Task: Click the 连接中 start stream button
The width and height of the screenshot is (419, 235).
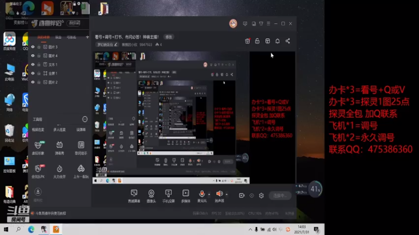Action: tap(280, 195)
